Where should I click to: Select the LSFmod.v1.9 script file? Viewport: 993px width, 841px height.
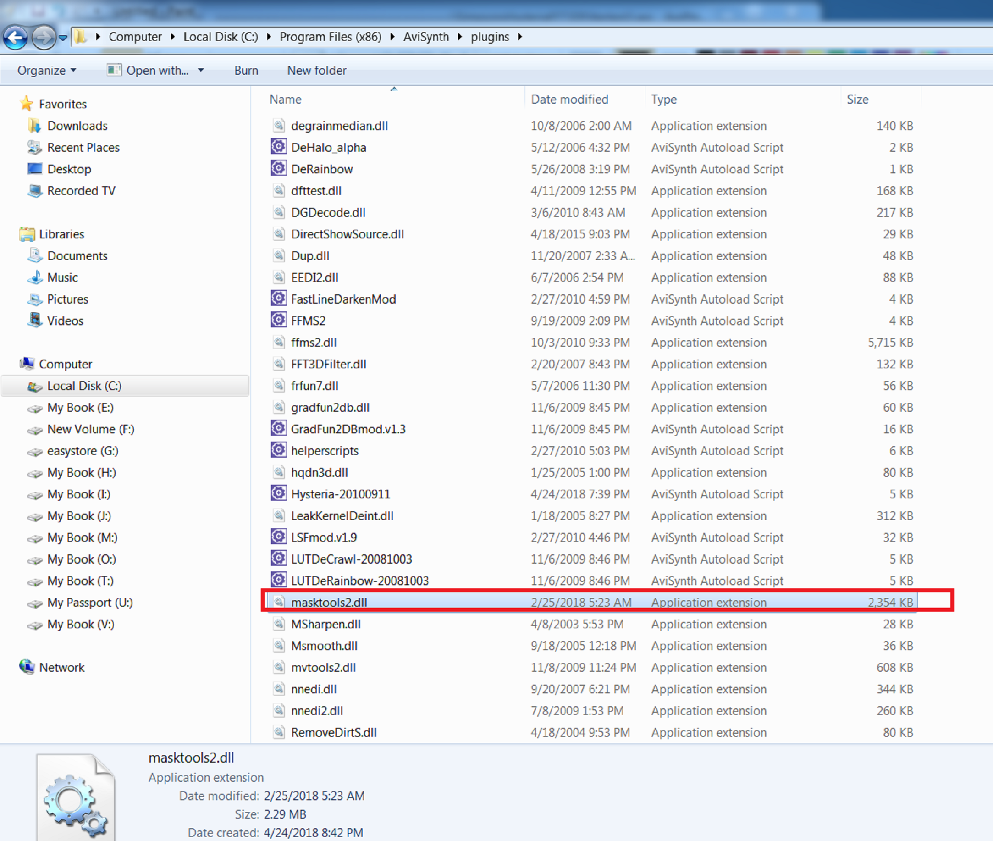[x=324, y=537]
